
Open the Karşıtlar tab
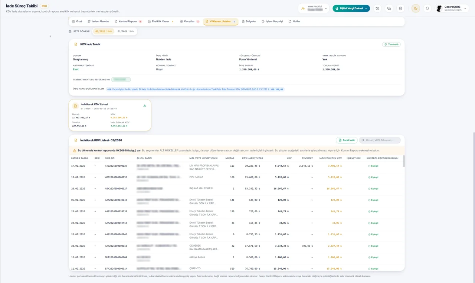[x=190, y=21]
